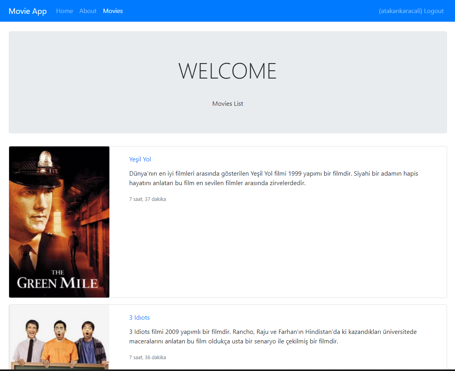This screenshot has height=371, width=455.
Task: Open the 3 Idıots movie details
Action: coord(139,317)
